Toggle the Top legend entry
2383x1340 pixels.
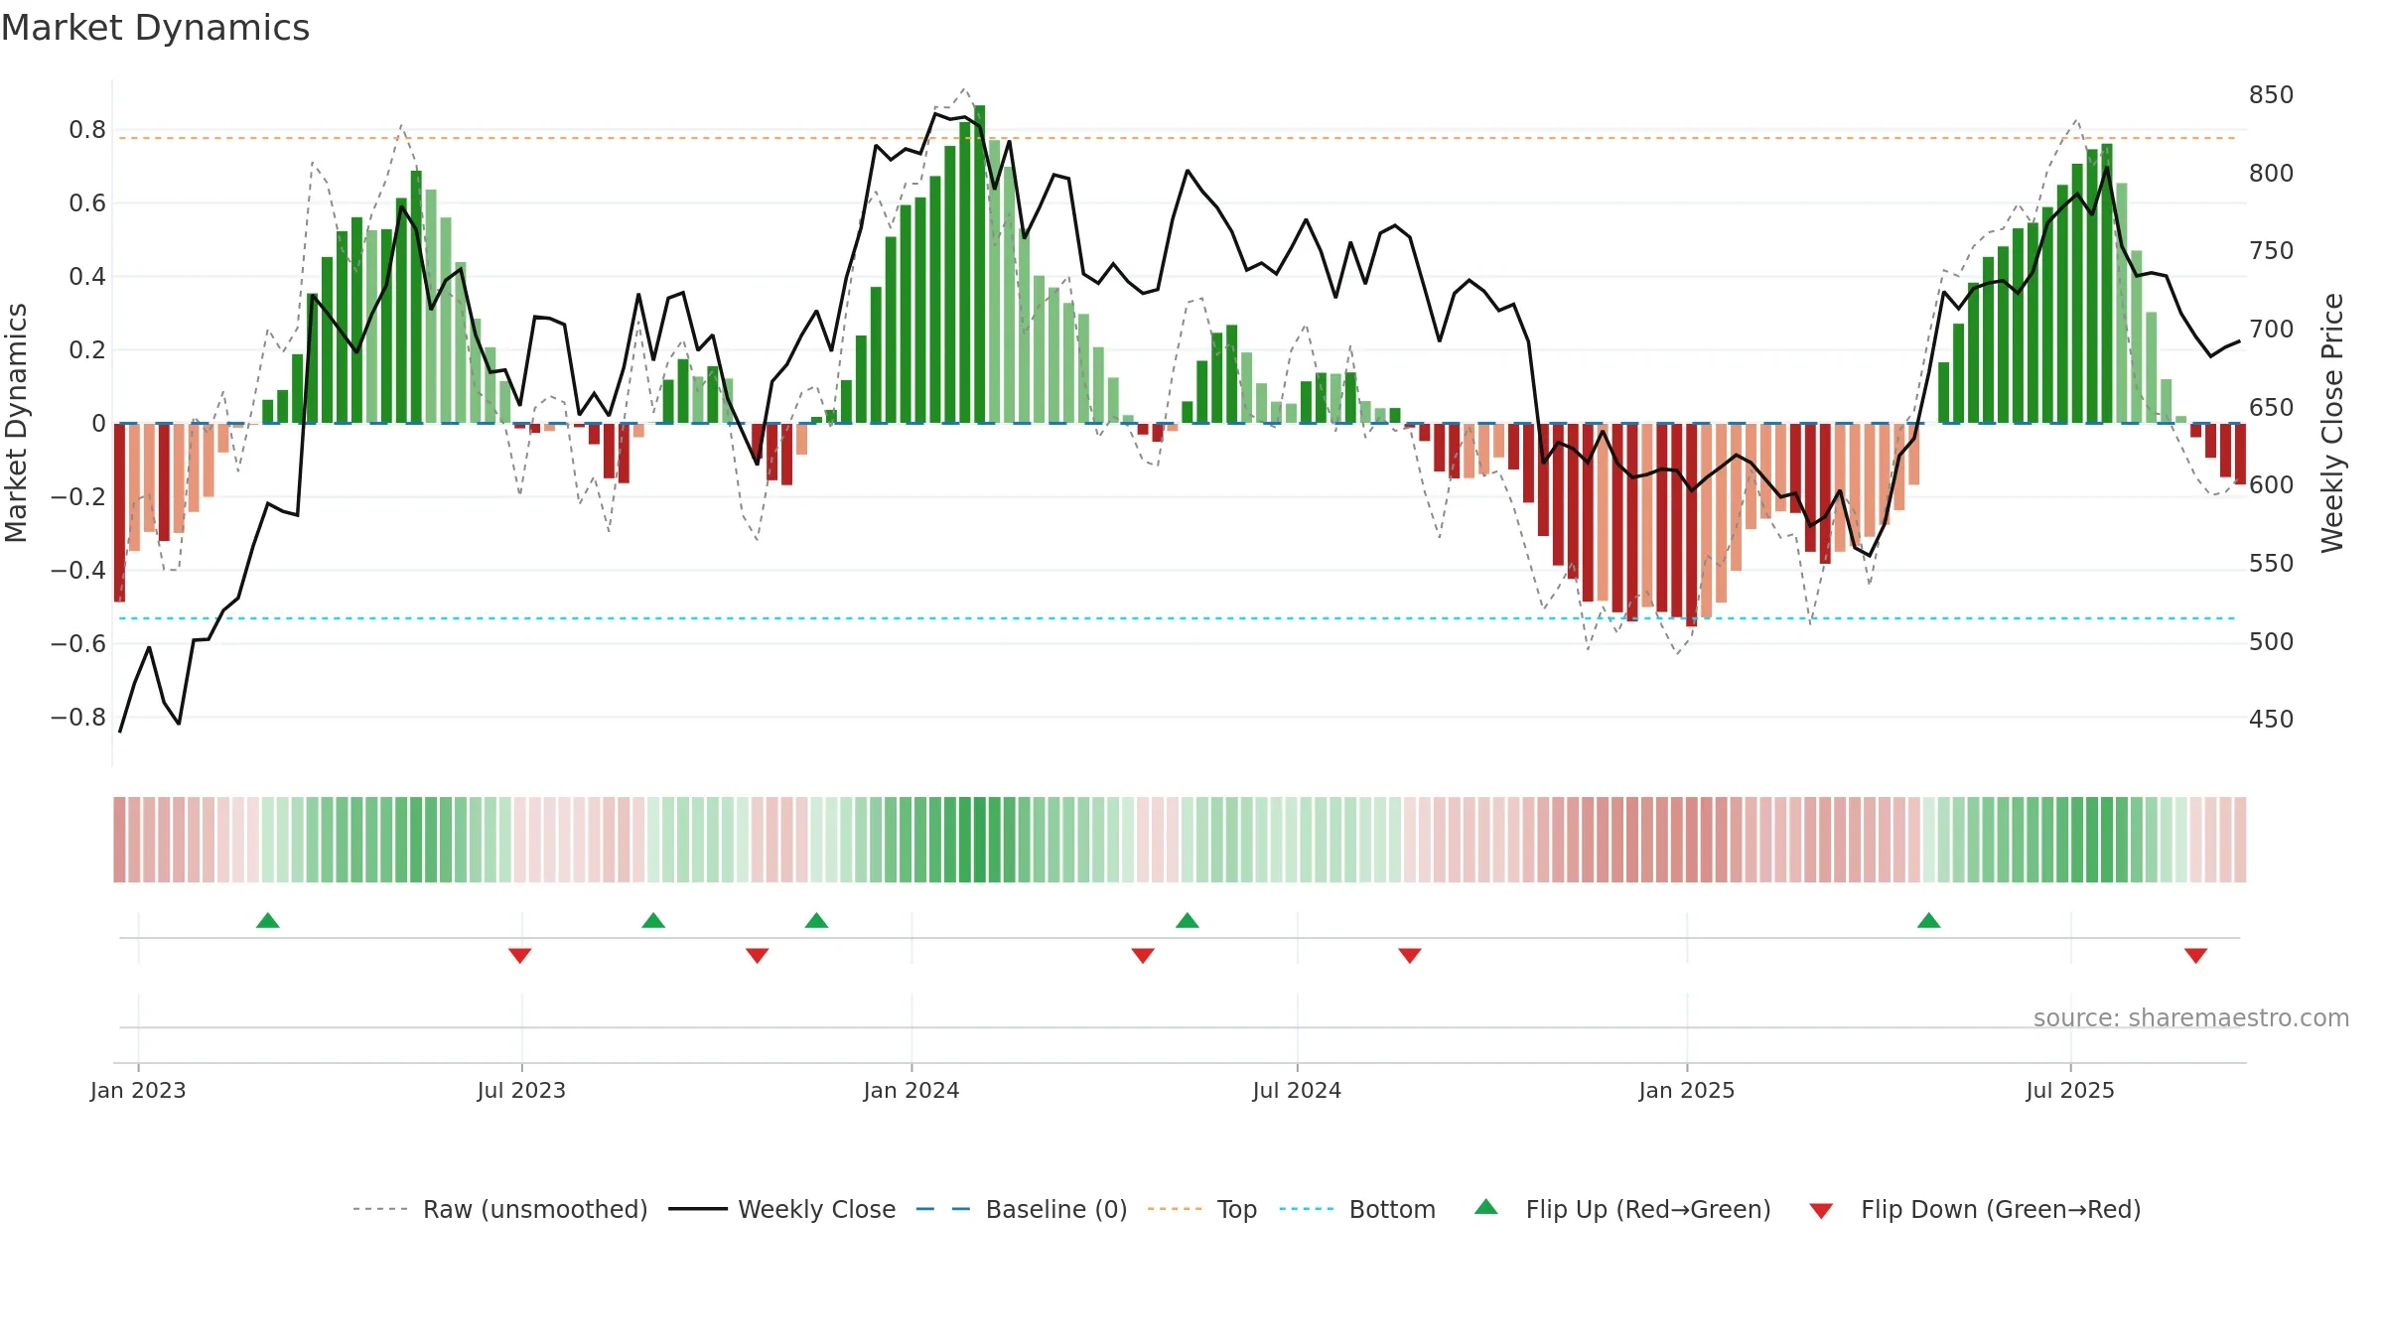1201,1209
